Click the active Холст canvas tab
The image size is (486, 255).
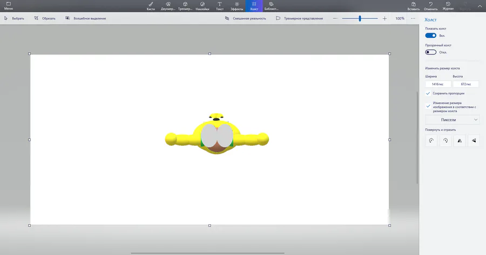pyautogui.click(x=254, y=6)
